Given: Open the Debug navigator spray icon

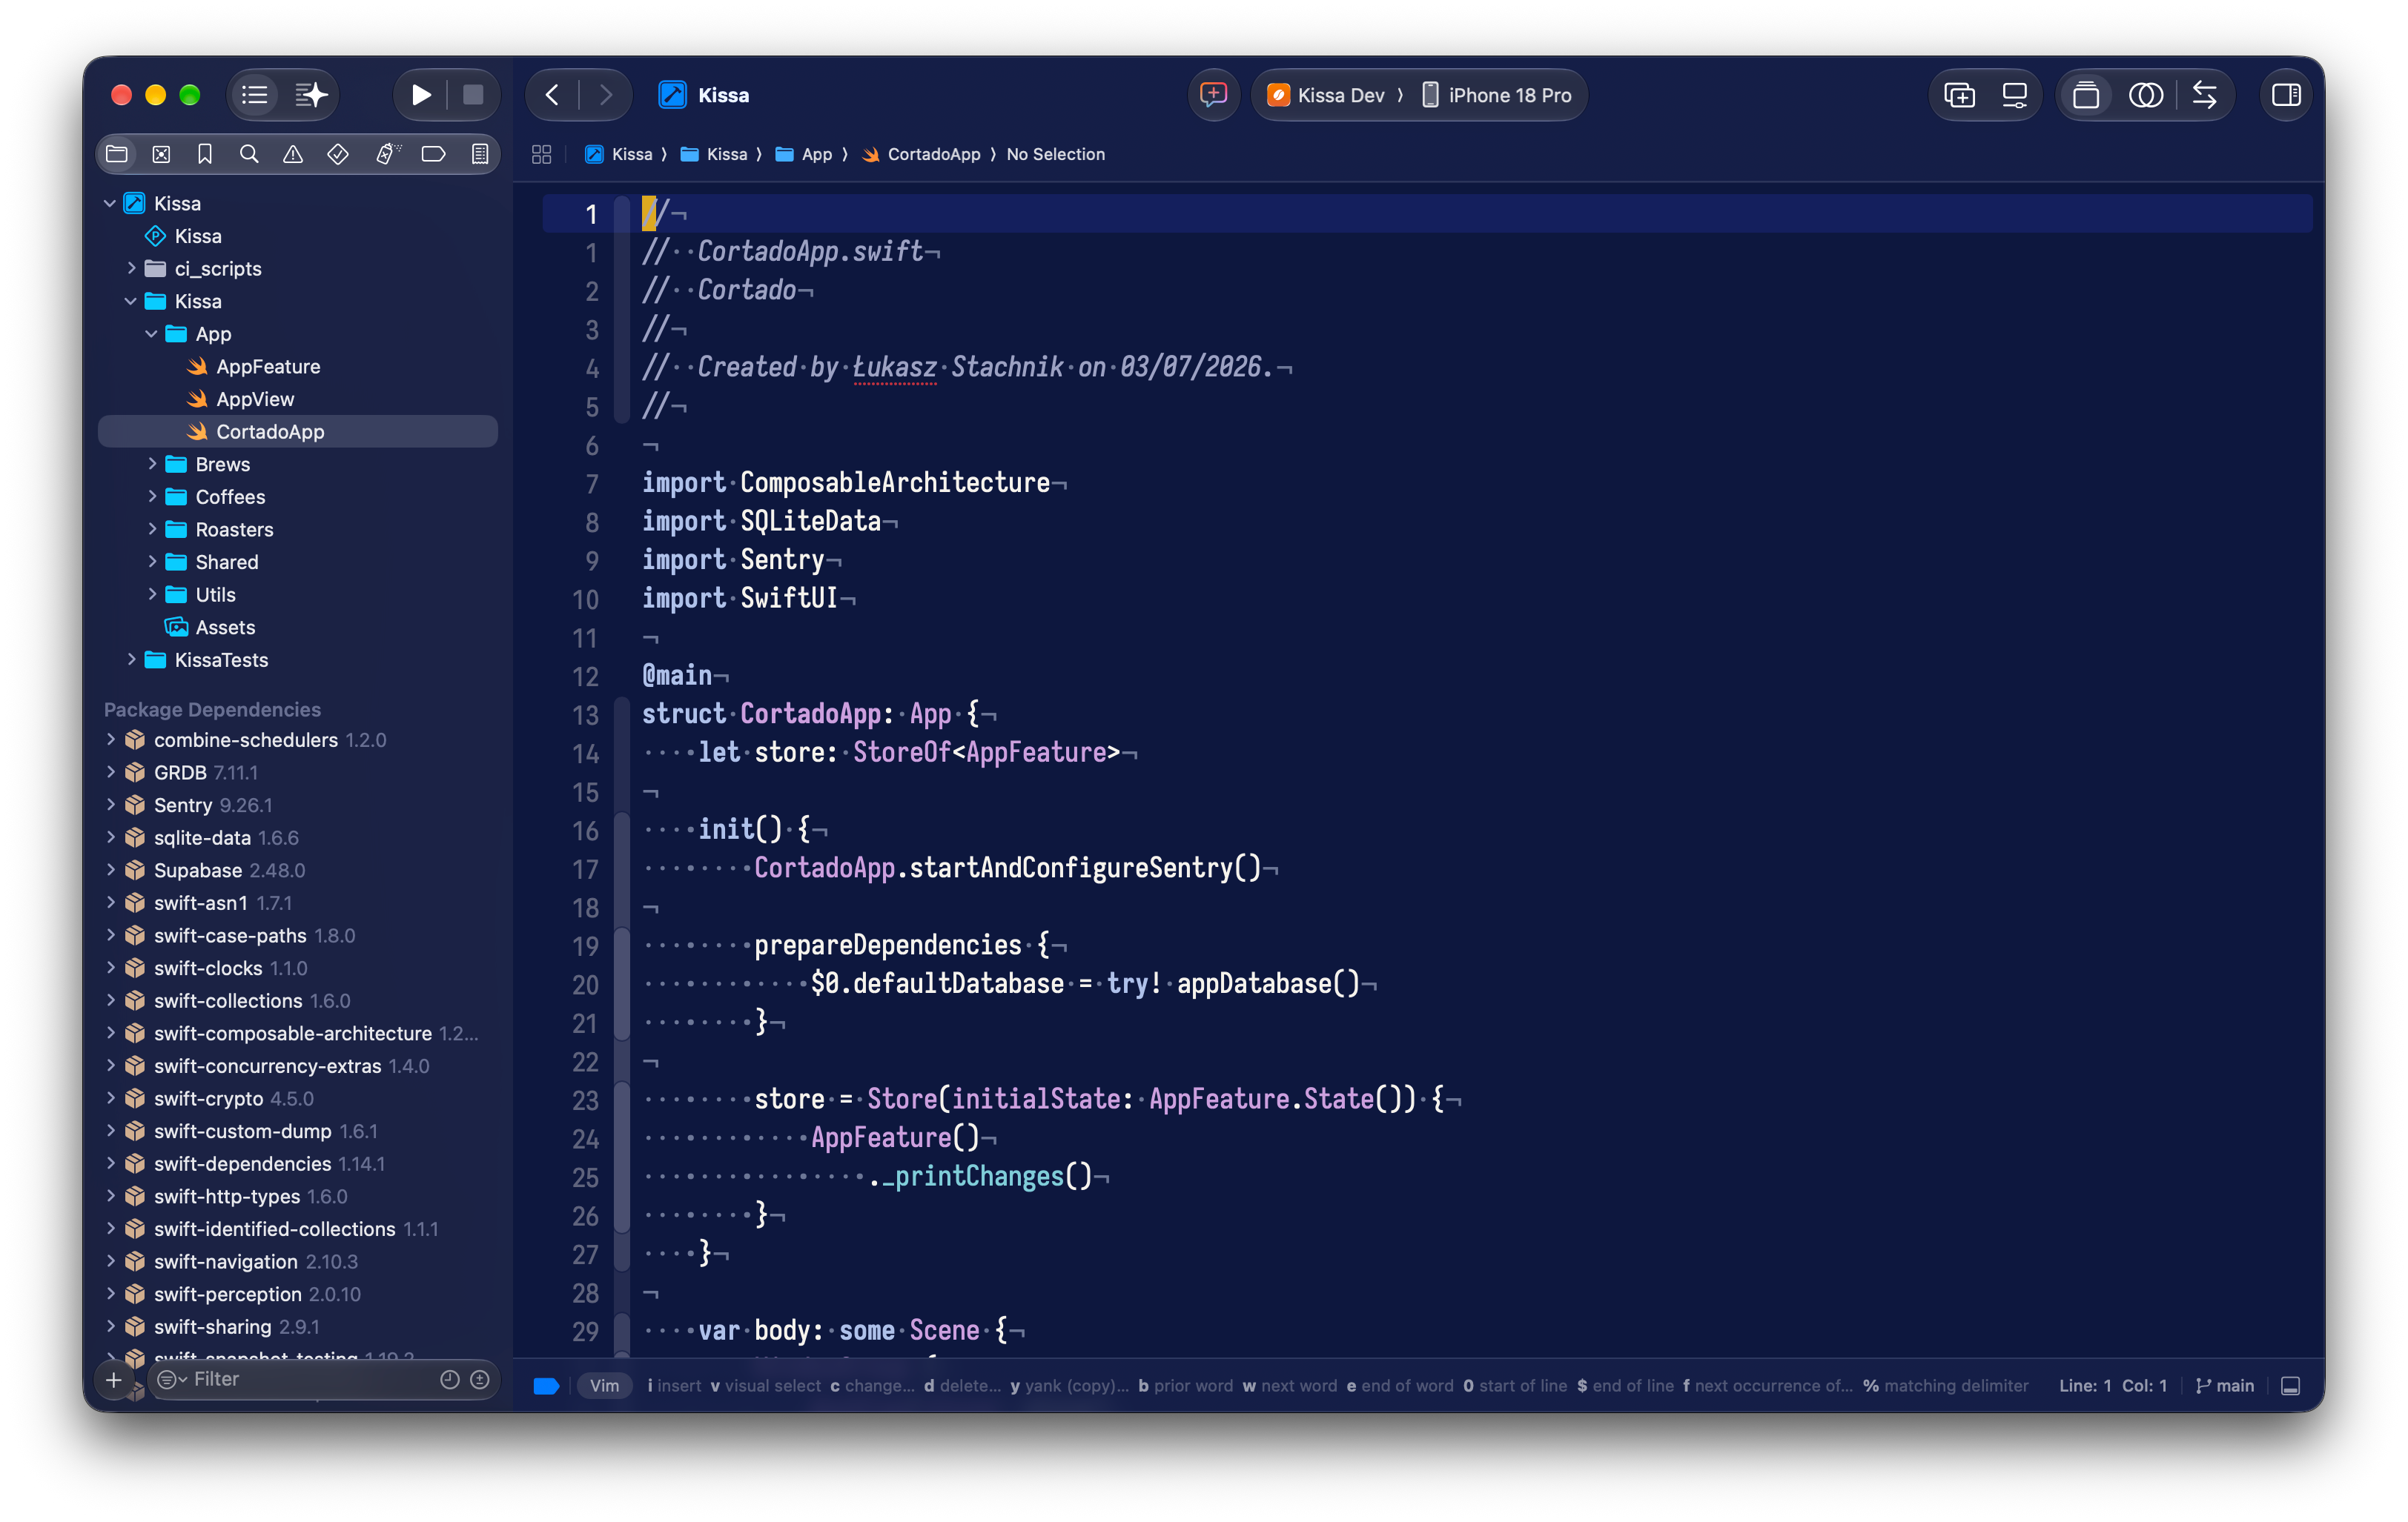Looking at the screenshot, I should pyautogui.click(x=388, y=154).
